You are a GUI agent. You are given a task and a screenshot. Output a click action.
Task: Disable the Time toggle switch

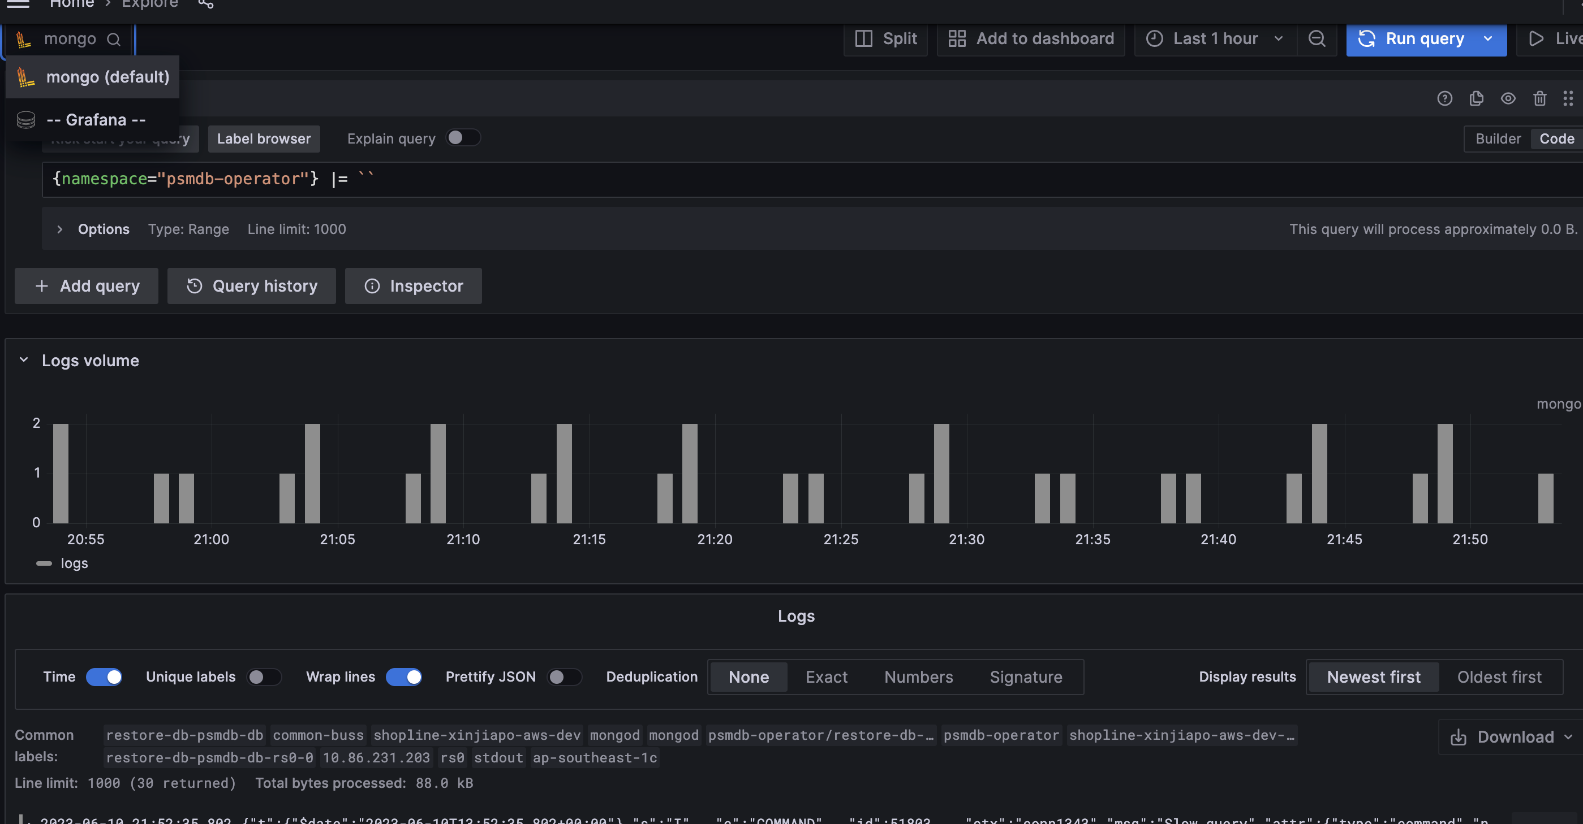pyautogui.click(x=104, y=676)
